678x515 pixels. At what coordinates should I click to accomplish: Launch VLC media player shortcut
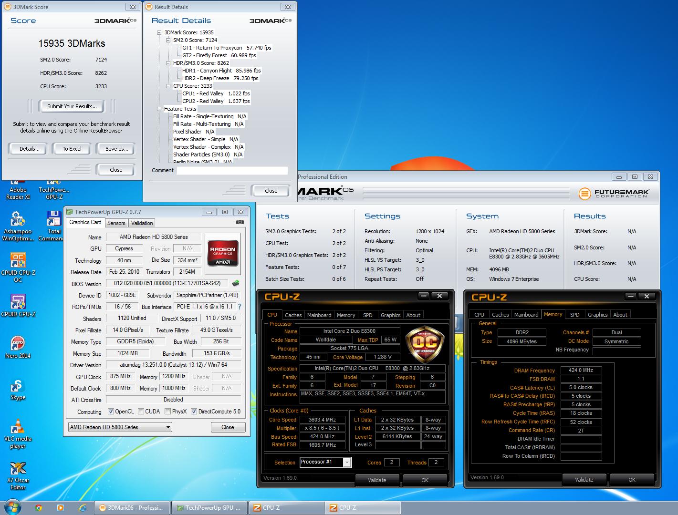coord(18,434)
